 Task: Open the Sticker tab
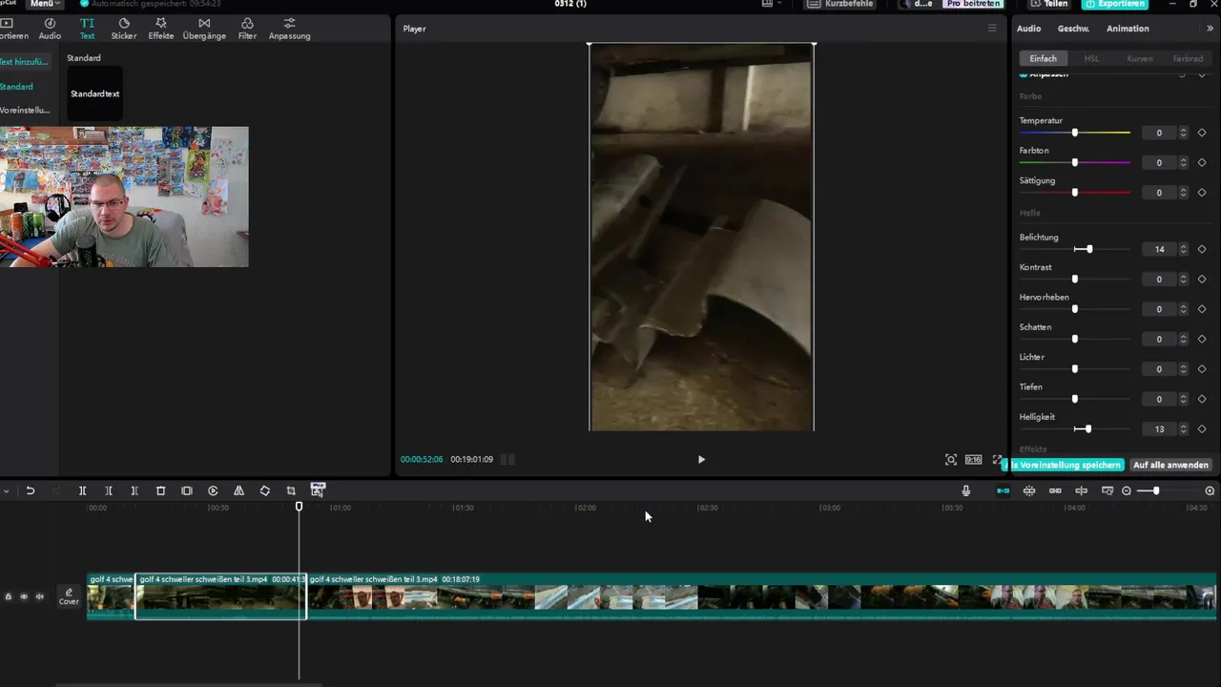tap(124, 29)
